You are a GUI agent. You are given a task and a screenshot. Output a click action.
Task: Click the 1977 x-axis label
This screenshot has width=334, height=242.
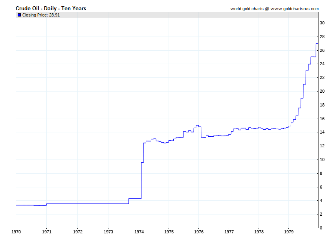229,232
